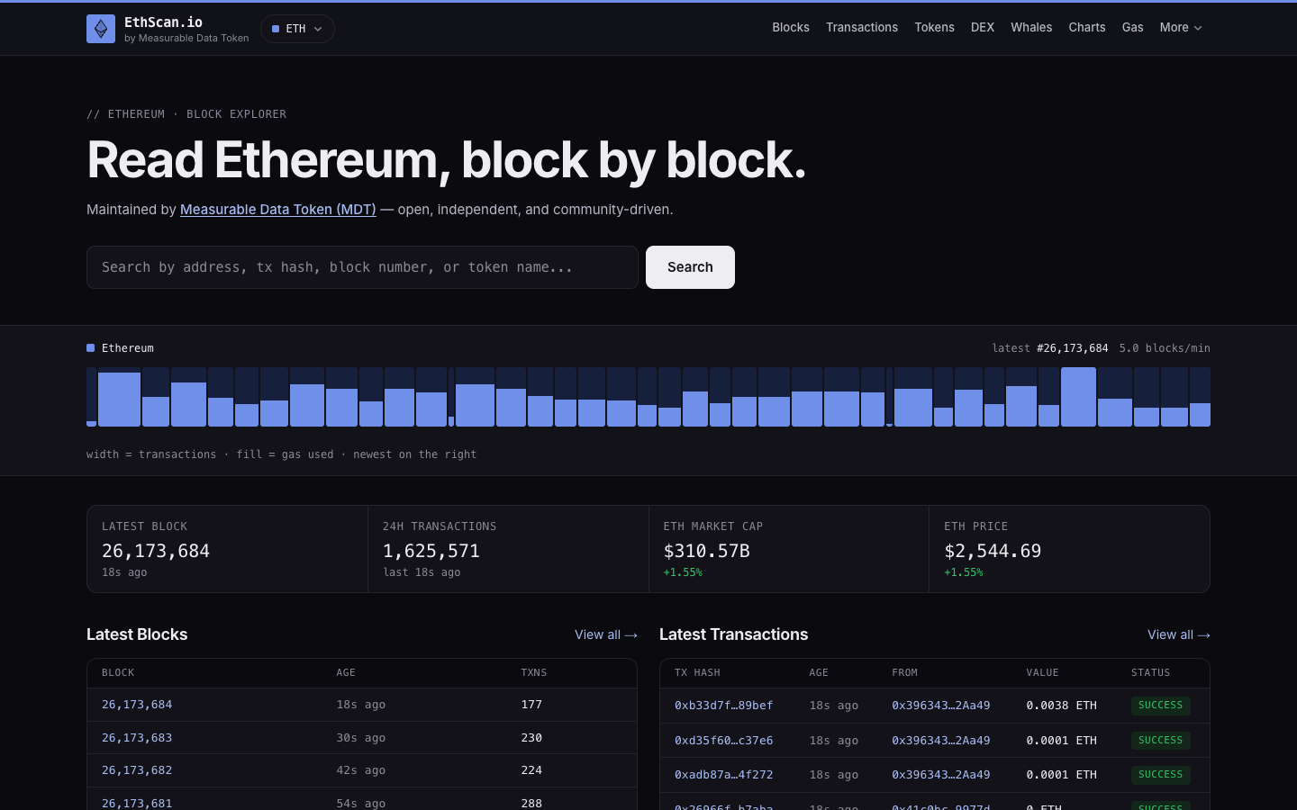Open From address on the 0xb33d7f…89bef row
Viewport: 1297px width, 810px height.
tap(940, 706)
